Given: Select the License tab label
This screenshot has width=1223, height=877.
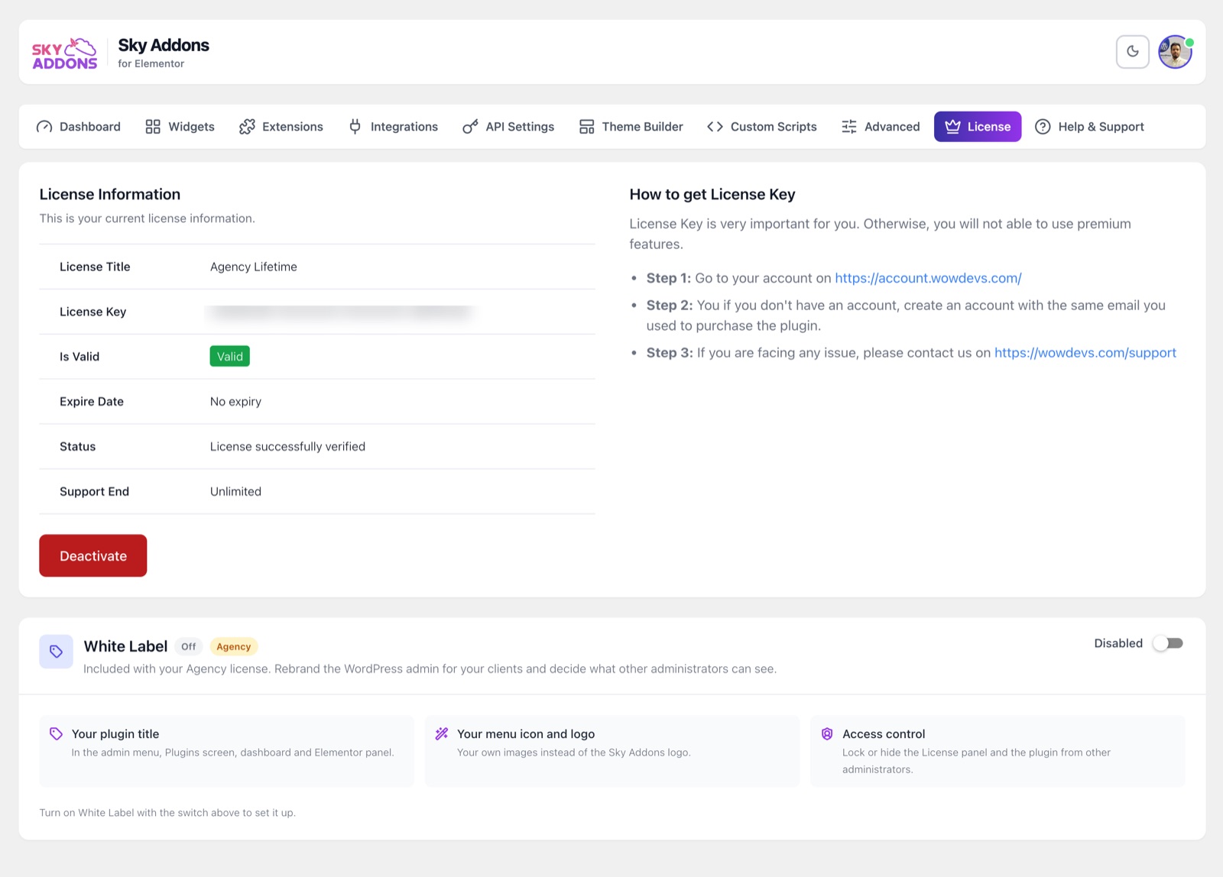Looking at the screenshot, I should [x=989, y=127].
